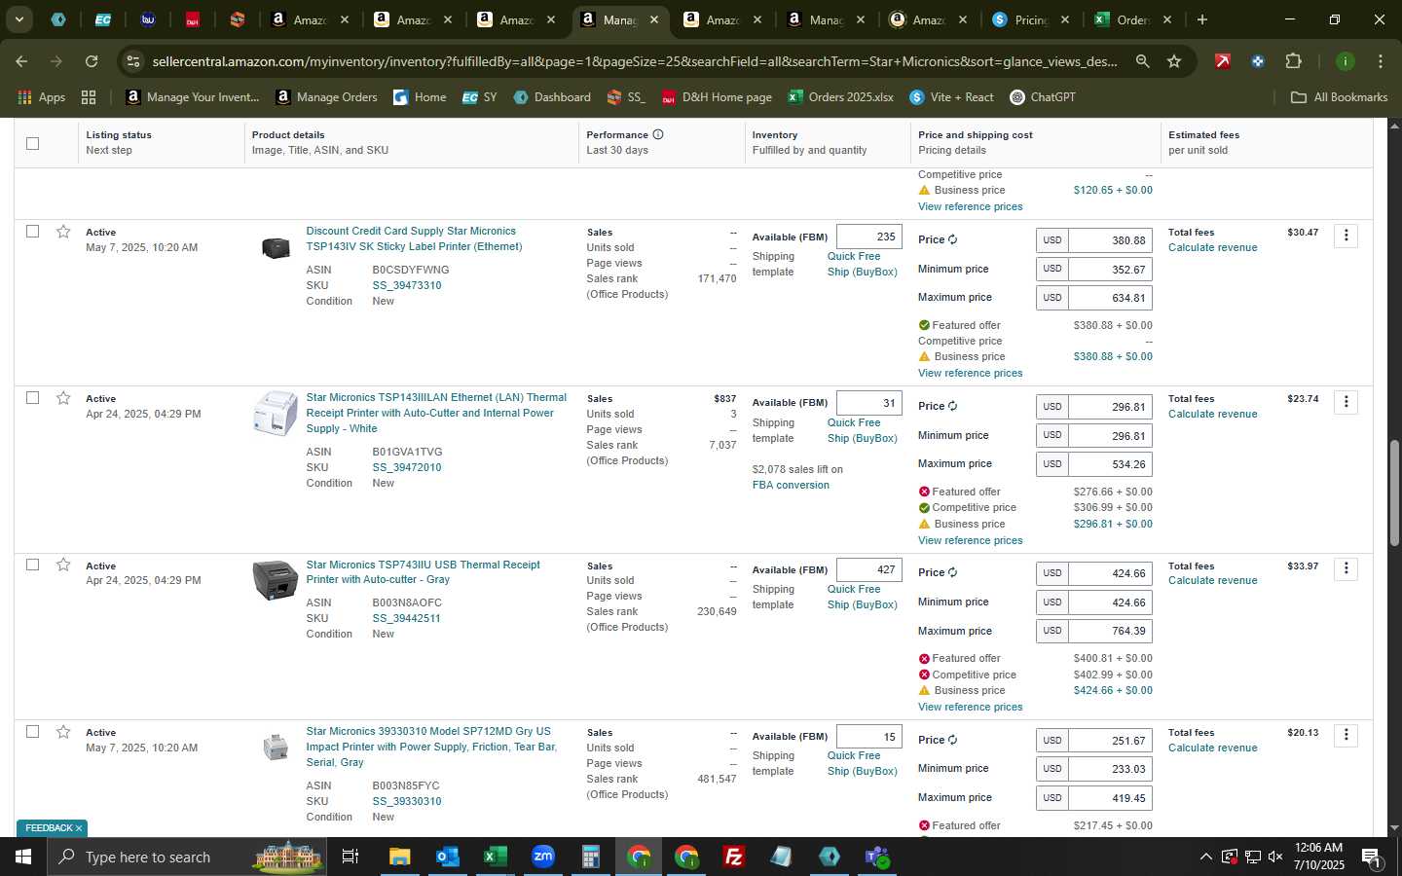View reference prices for TSP743IIU listing

[x=970, y=707]
